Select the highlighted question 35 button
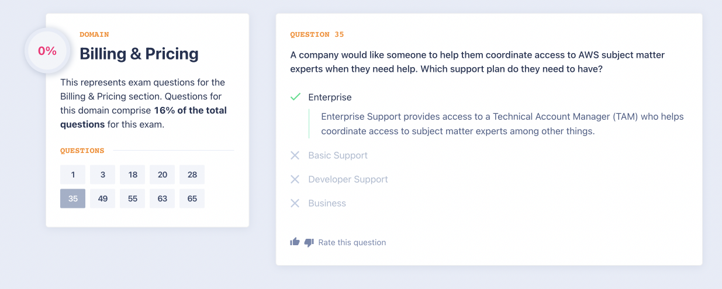This screenshot has width=722, height=289. click(72, 199)
